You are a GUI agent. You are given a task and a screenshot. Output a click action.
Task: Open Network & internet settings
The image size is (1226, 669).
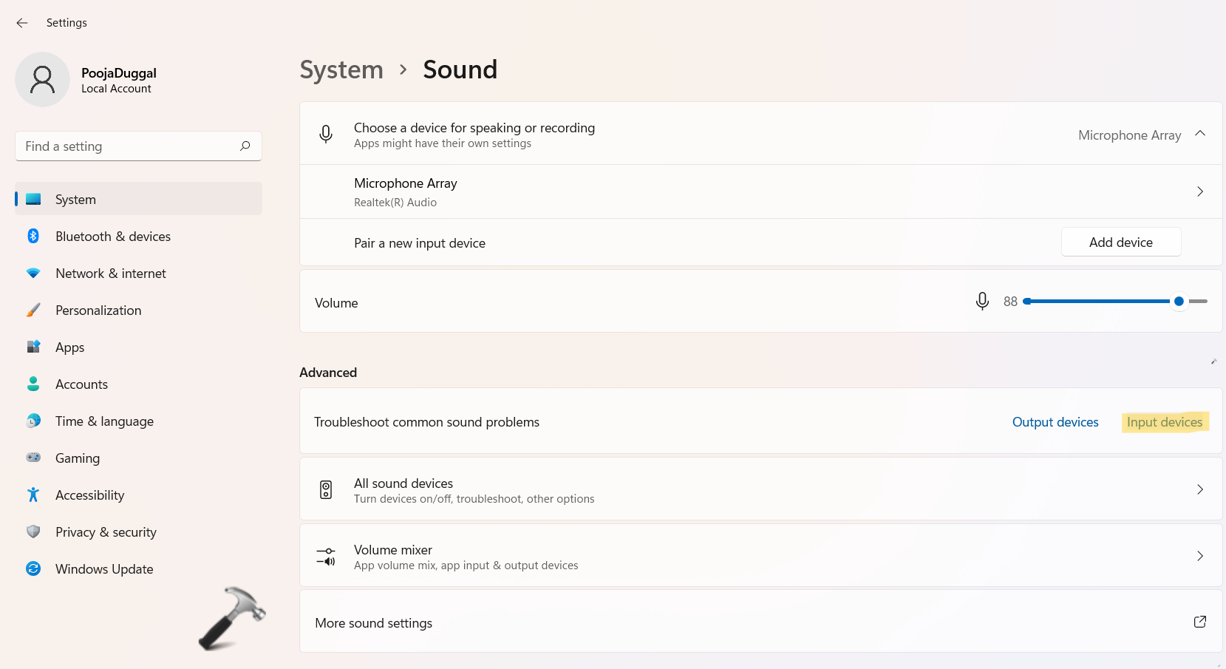(111, 274)
